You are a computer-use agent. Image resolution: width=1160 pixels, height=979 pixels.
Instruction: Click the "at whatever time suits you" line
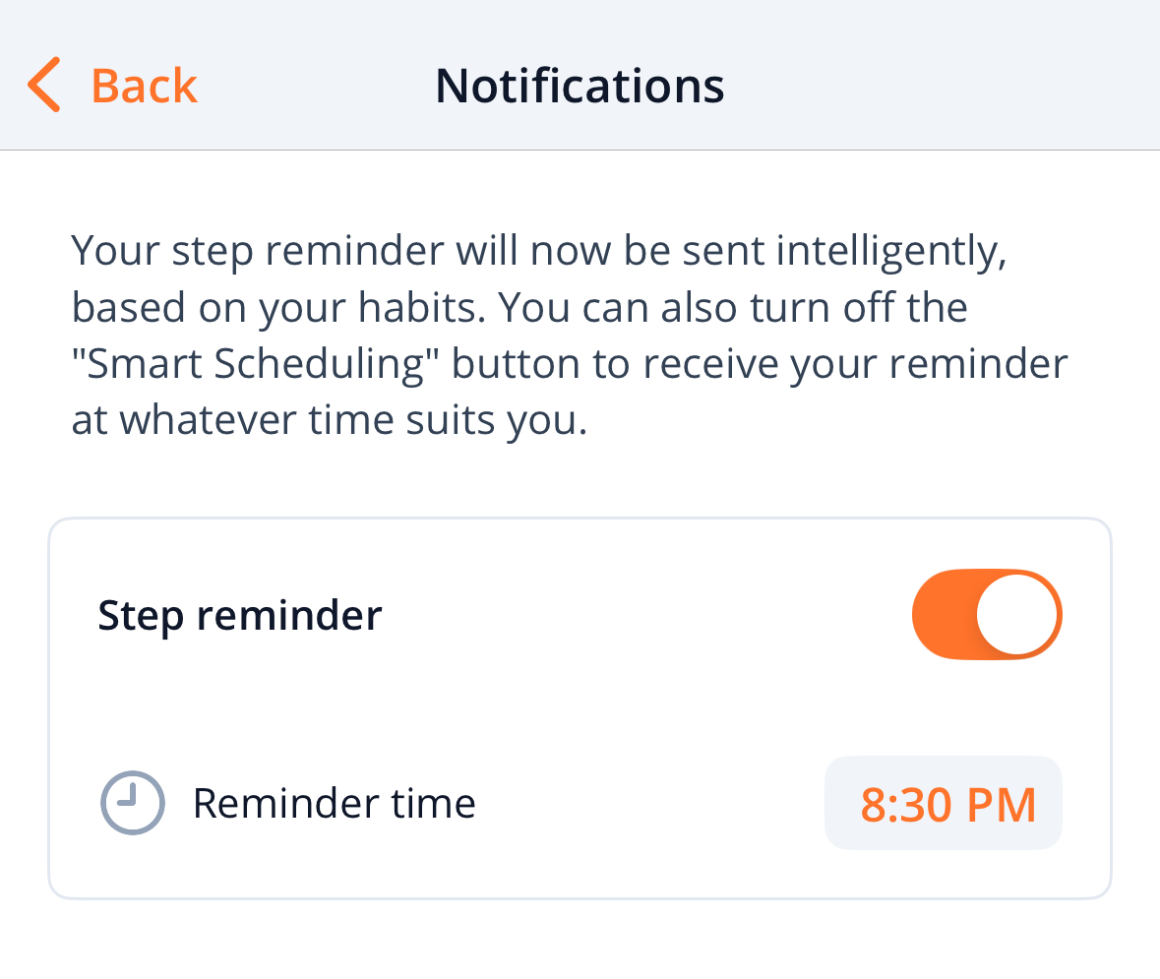pos(329,421)
